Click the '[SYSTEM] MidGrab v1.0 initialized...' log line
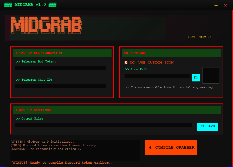The height and width of the screenshot is (167, 233). [x=43, y=142]
